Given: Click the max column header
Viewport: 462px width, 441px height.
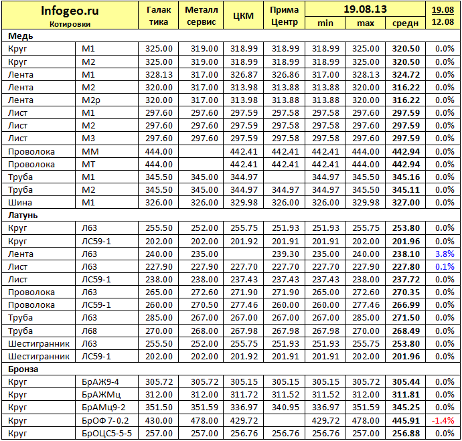Looking at the screenshot, I should click(366, 23).
